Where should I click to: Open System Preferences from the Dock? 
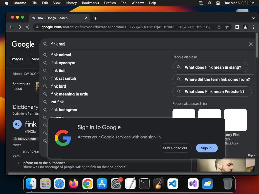point(116,184)
